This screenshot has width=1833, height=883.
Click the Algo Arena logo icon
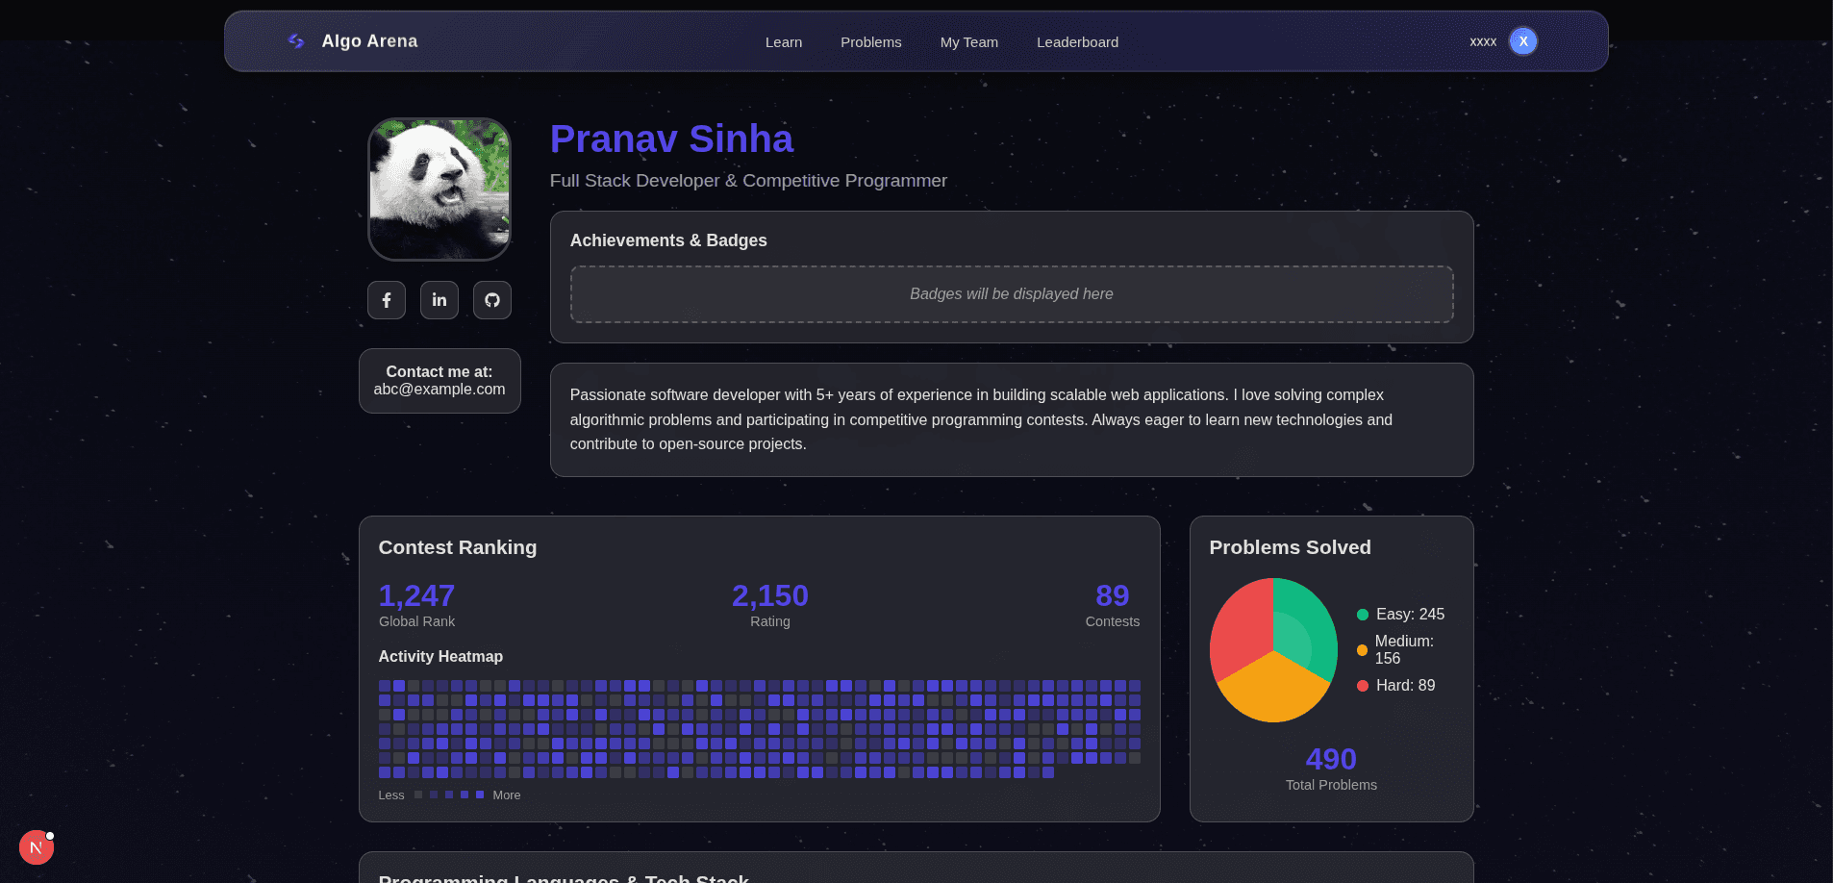(x=296, y=41)
